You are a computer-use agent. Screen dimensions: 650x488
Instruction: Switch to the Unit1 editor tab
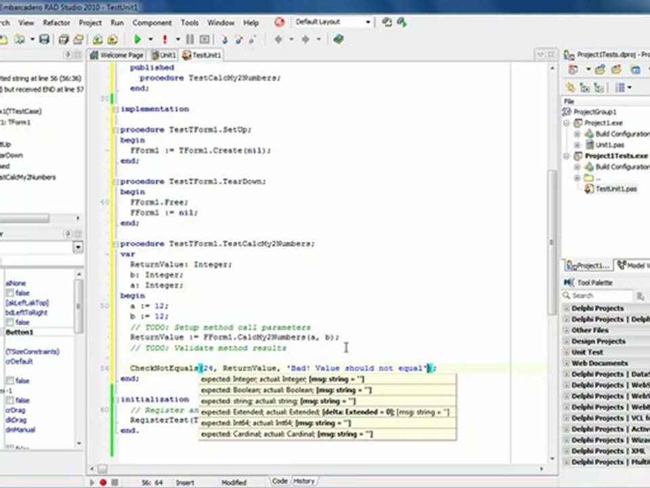coord(164,55)
